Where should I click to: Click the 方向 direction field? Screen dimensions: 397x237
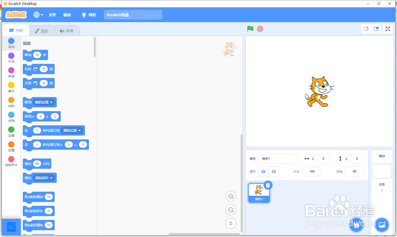coord(354,172)
